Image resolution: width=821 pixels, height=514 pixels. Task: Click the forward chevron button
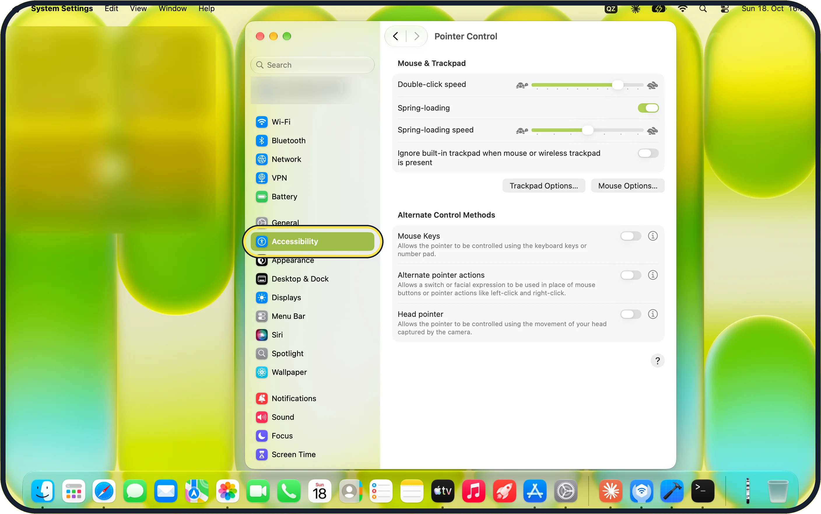click(x=417, y=36)
